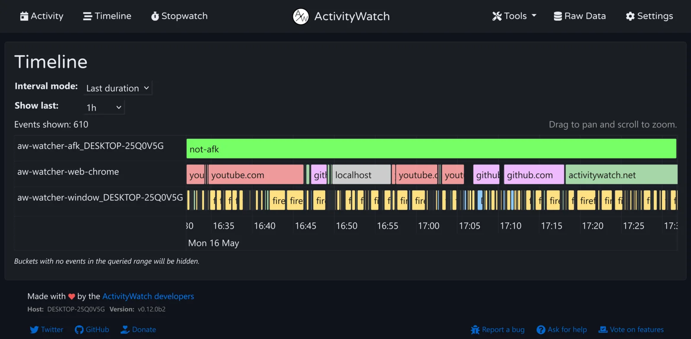Open the Donate link
This screenshot has height=339, width=691.
tap(138, 330)
